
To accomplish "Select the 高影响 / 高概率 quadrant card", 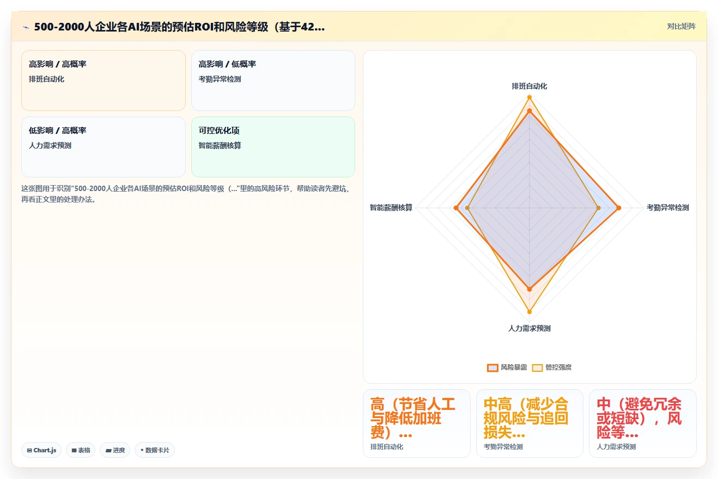I will pyautogui.click(x=104, y=81).
